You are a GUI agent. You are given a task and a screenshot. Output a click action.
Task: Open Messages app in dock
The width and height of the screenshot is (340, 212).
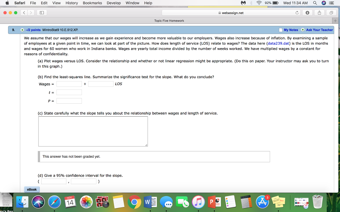pyautogui.click(x=166, y=202)
